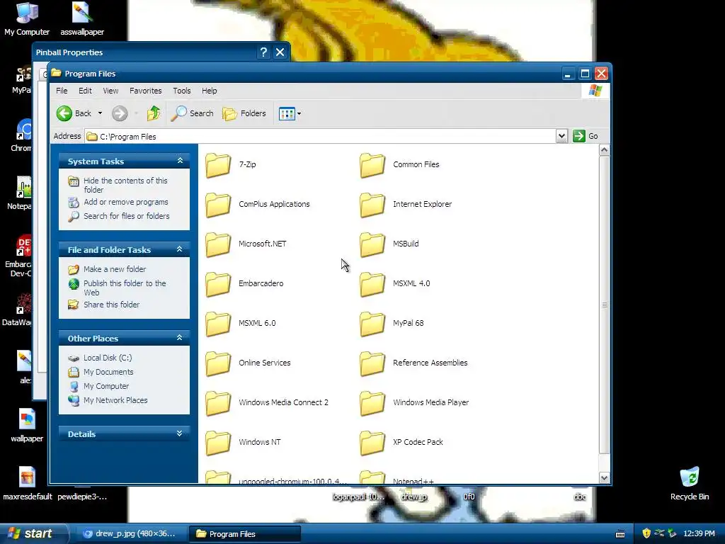Select the maxresdefault desktop icon
The image size is (725, 544).
(28, 484)
